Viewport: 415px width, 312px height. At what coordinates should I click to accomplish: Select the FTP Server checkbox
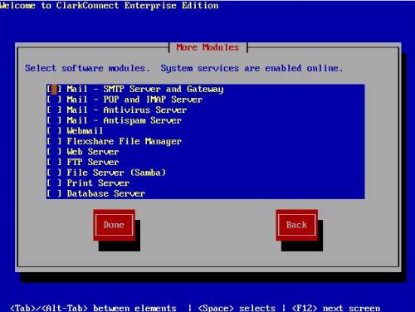click(x=54, y=162)
